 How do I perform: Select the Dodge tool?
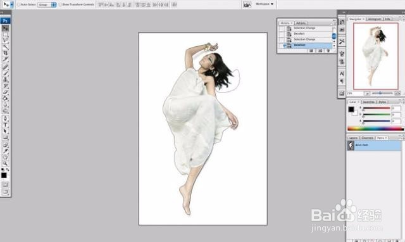pos(6,111)
